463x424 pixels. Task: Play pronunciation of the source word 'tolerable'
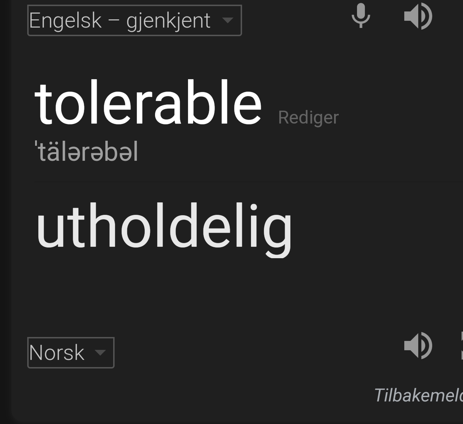tap(418, 16)
